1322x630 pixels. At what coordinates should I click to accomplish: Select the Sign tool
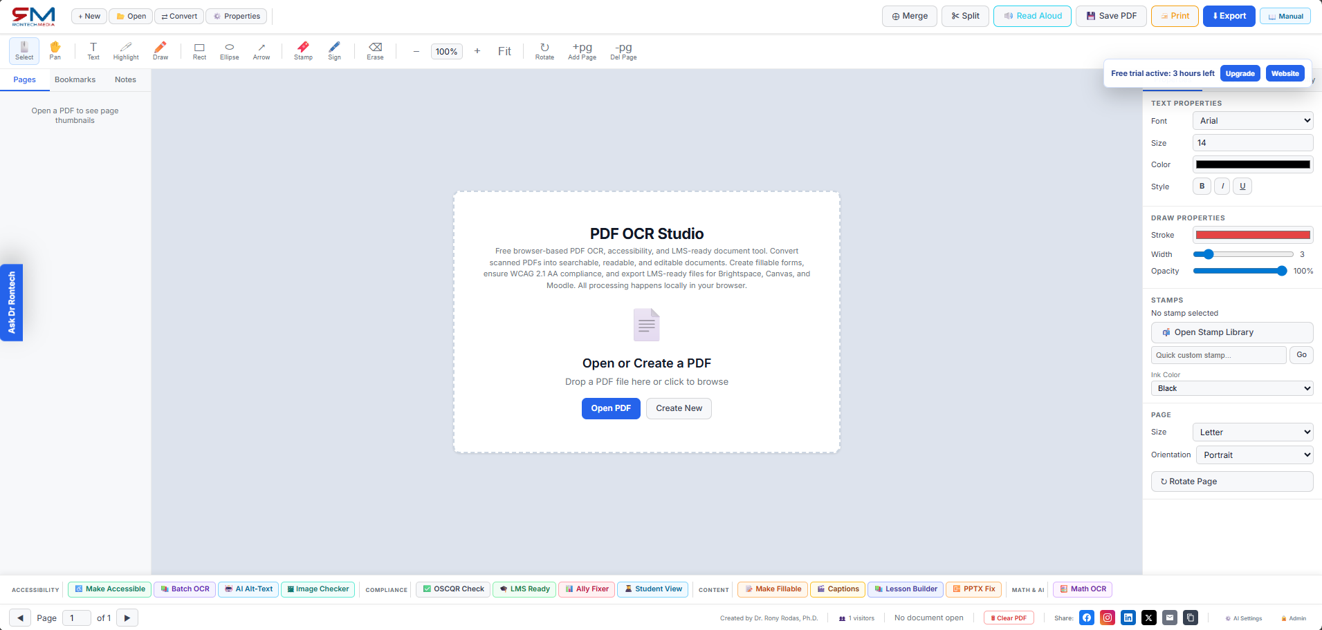tap(335, 51)
